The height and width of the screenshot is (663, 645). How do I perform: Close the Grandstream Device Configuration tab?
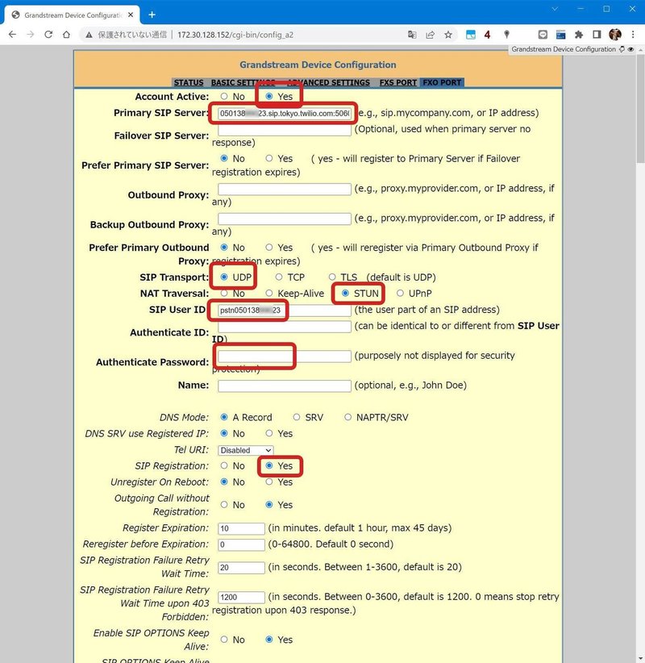[x=131, y=15]
